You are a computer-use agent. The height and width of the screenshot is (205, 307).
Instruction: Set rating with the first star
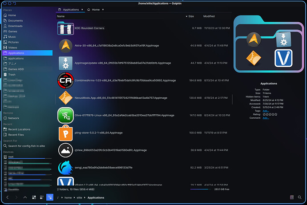(264, 114)
